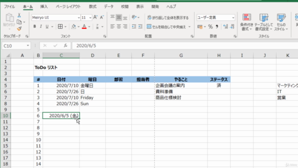Open the font size 11 dropdown
Screen dimensions: 298x168
point(90,18)
